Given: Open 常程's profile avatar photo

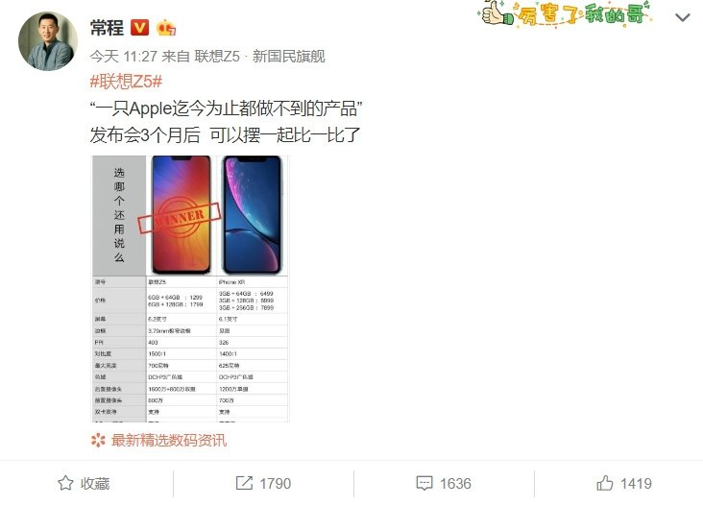Looking at the screenshot, I should coord(48,41).
